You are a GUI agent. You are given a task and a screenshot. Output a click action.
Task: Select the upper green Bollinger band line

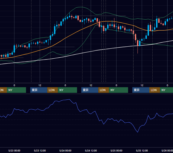click(x=82, y=7)
